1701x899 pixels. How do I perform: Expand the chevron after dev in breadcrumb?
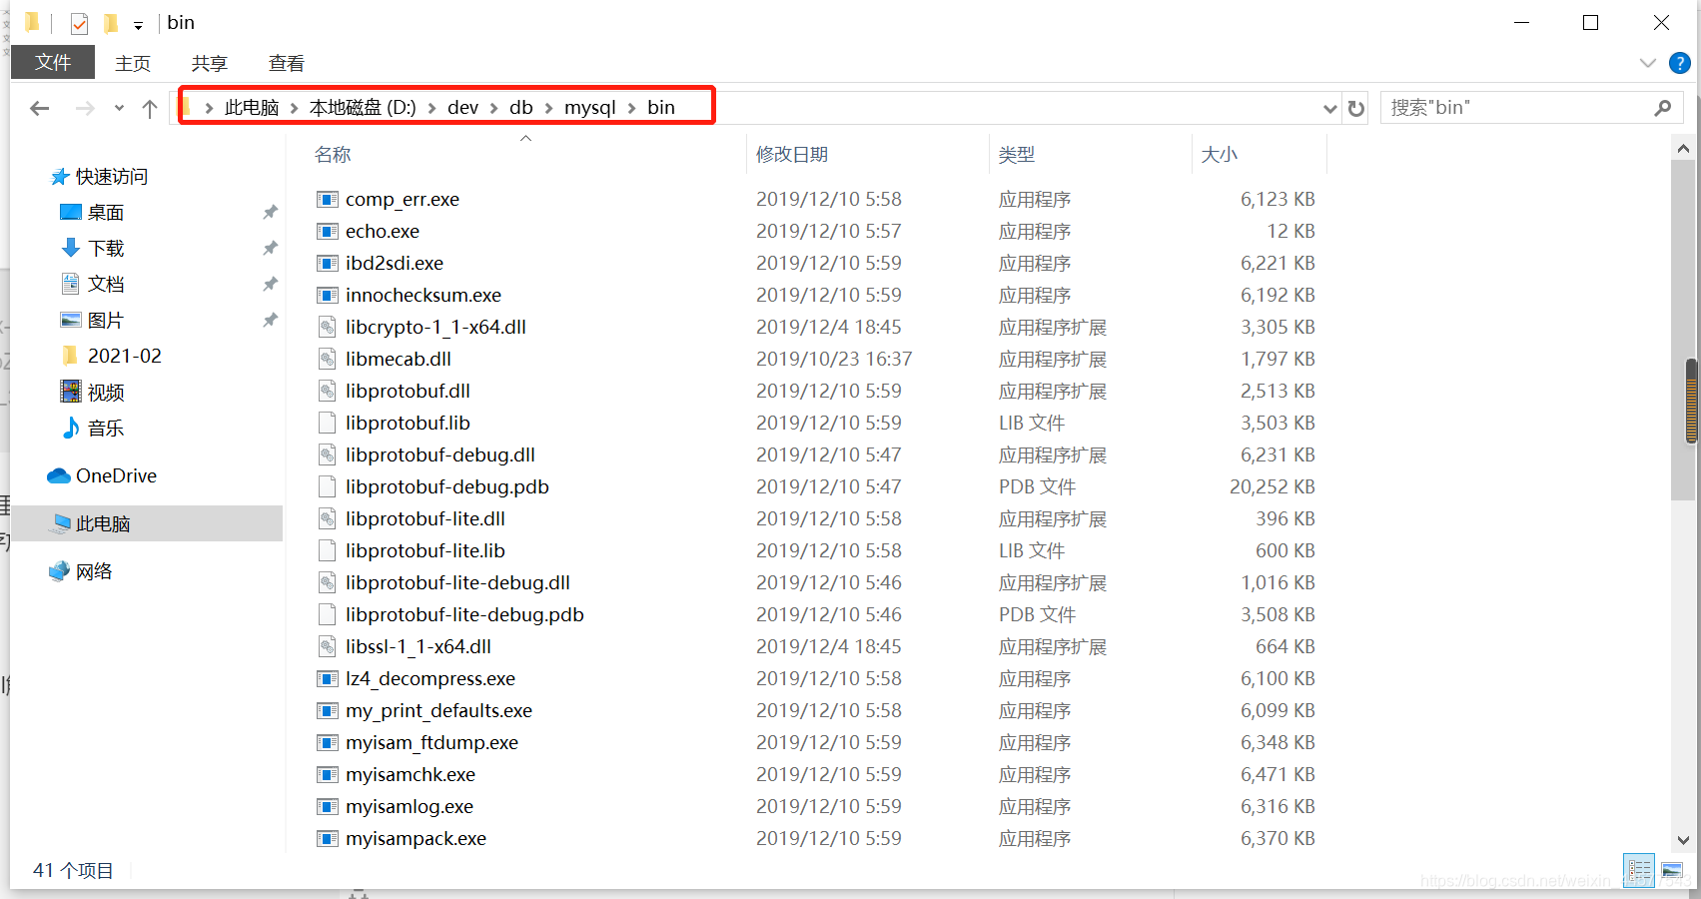pos(494,108)
